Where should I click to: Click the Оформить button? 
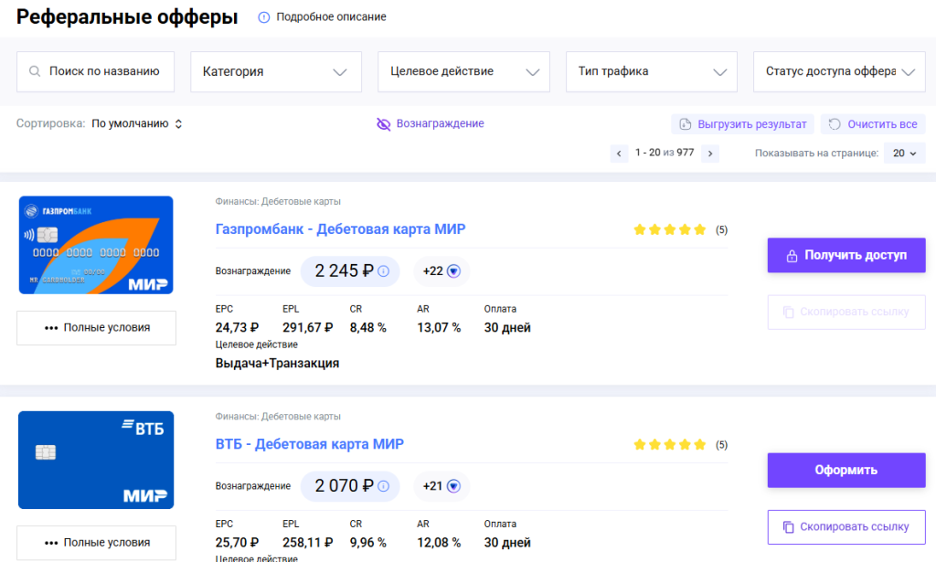click(846, 470)
